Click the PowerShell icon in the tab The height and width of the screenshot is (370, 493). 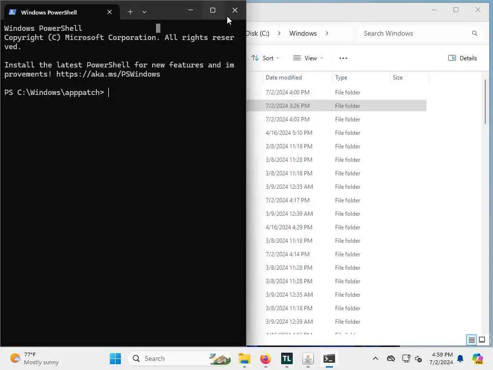13,12
